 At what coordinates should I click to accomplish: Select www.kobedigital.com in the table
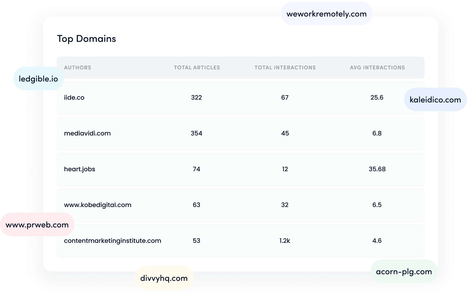[x=98, y=205]
